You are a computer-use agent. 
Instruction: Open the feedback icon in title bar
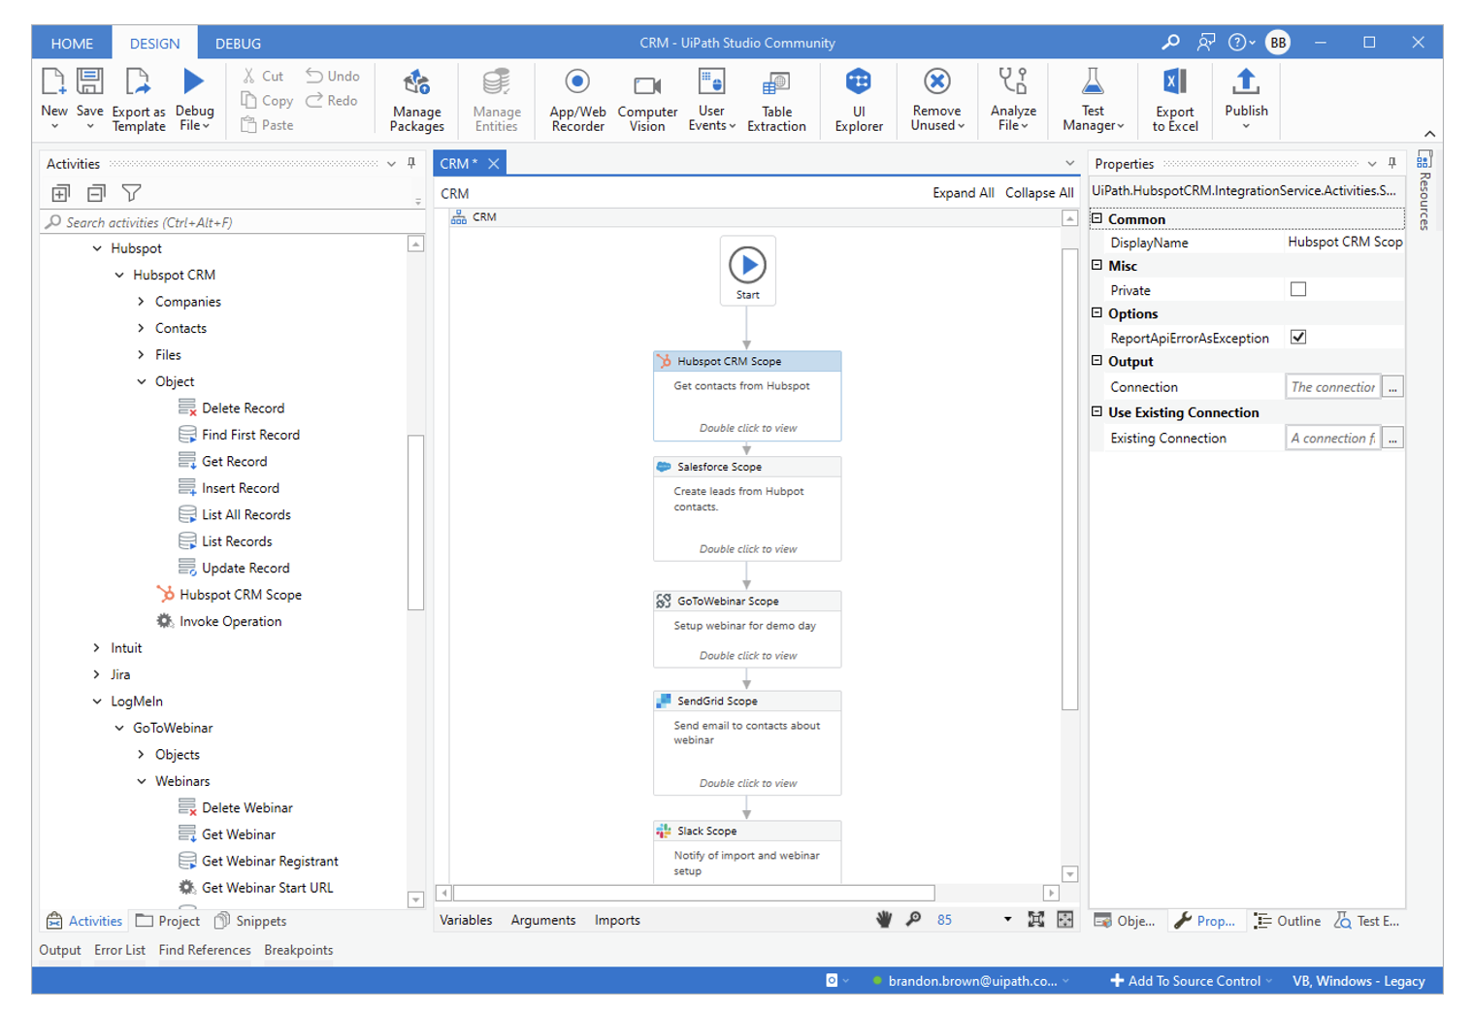pyautogui.click(x=1205, y=42)
